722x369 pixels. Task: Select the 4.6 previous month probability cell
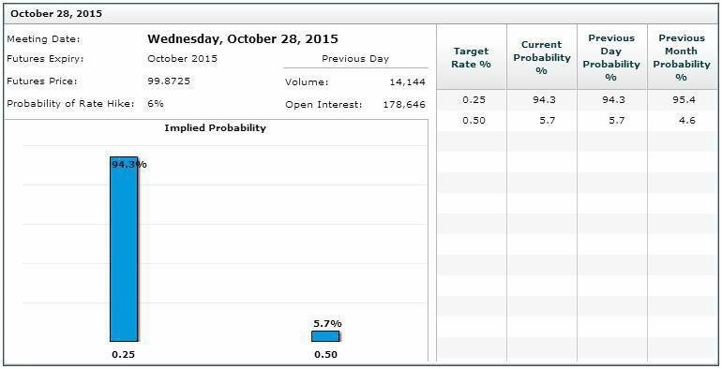(686, 121)
